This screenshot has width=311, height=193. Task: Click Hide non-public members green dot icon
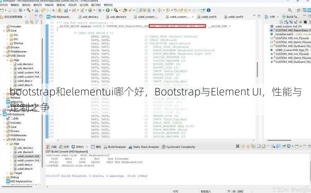pos(300,22)
